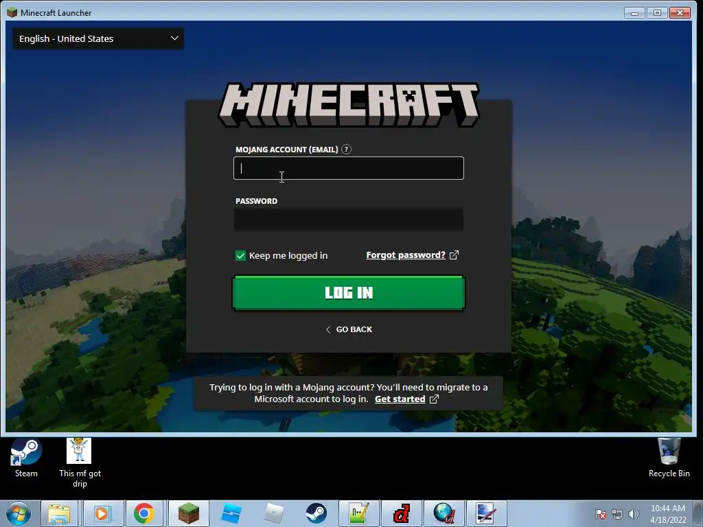
Task: Open the English - United States language dropdown
Action: tap(97, 38)
